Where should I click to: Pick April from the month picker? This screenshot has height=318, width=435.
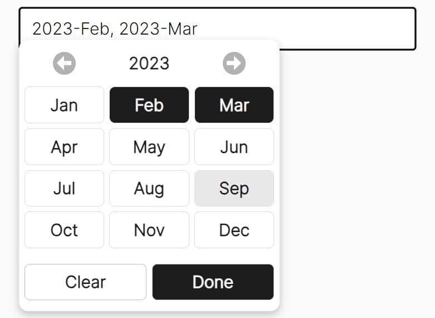point(64,147)
